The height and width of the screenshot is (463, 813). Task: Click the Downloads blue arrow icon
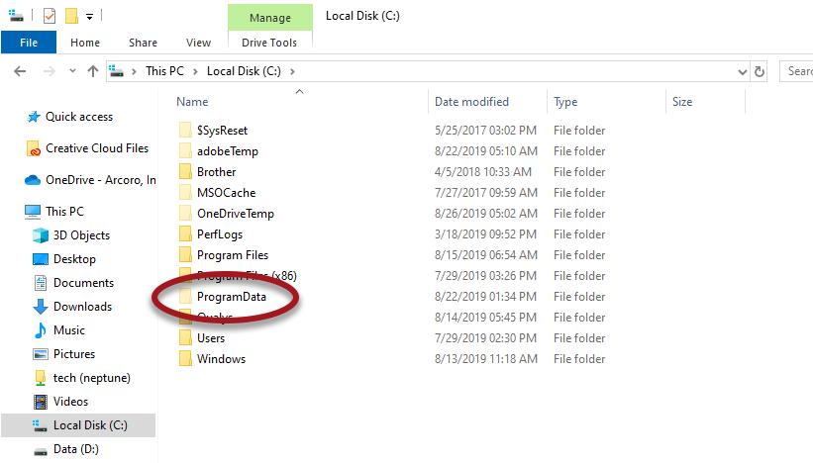pos(41,307)
